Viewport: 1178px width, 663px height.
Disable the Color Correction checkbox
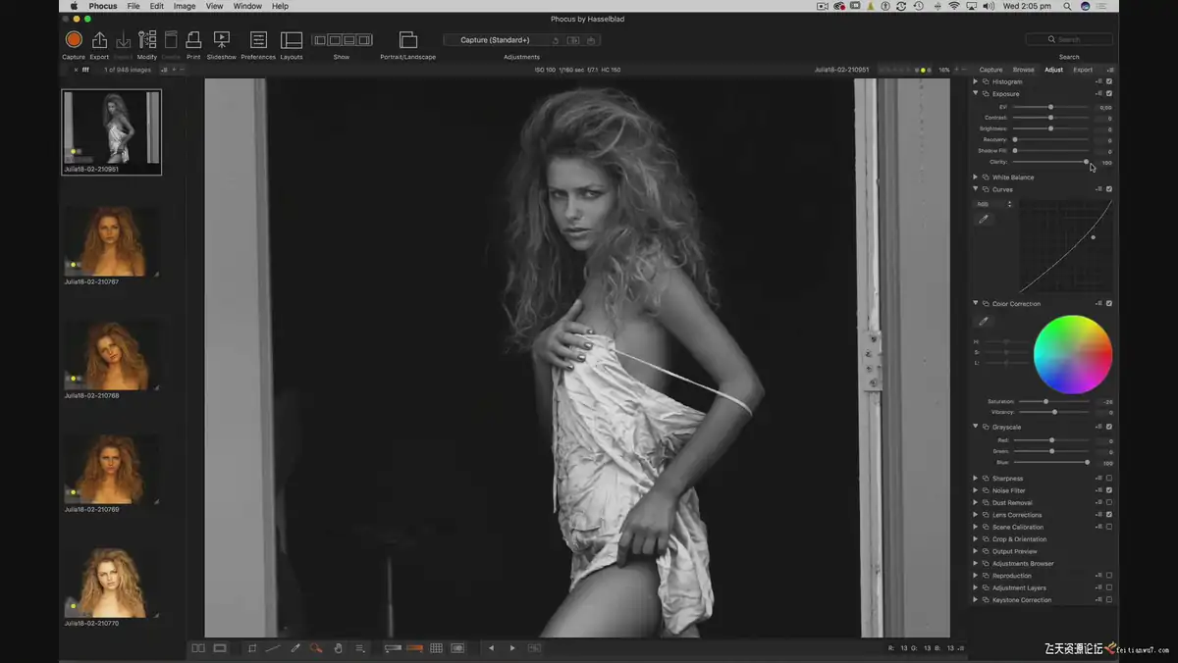[1109, 304]
